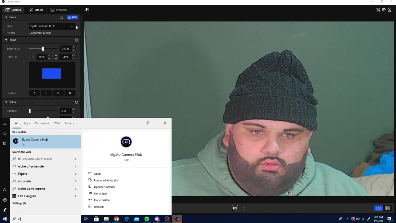
Task: Toggle the grid overlay button
Action: (x=387, y=208)
